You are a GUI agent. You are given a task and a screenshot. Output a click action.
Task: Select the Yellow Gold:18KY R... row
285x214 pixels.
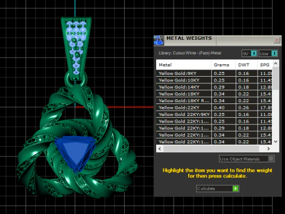point(214,100)
